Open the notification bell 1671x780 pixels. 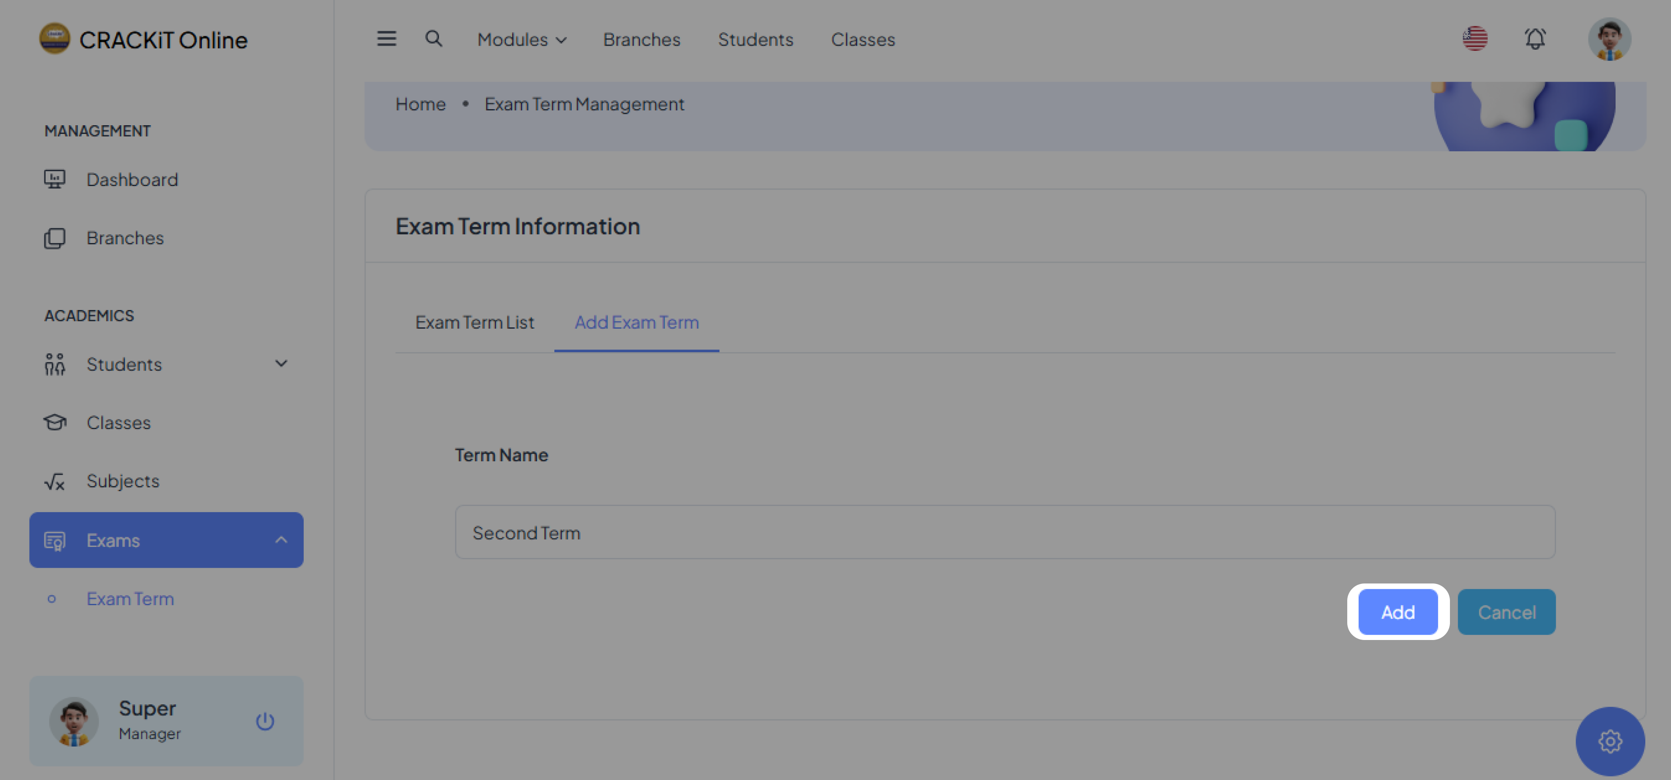pos(1535,39)
